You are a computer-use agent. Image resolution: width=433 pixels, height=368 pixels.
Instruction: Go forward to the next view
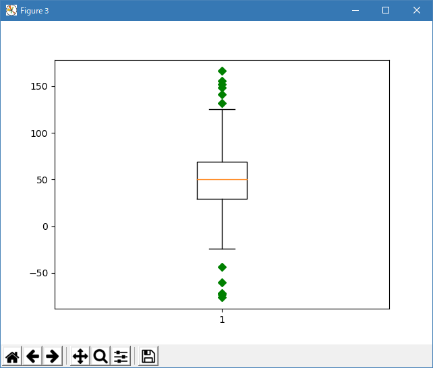coord(53,357)
